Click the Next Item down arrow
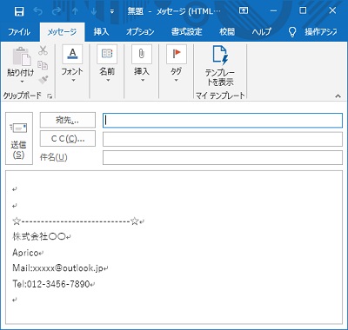This screenshot has width=348, height=330. (94, 11)
